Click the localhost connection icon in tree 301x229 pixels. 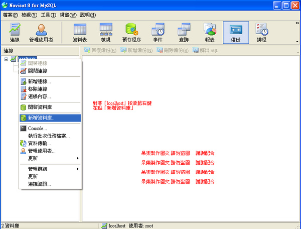click(13, 59)
